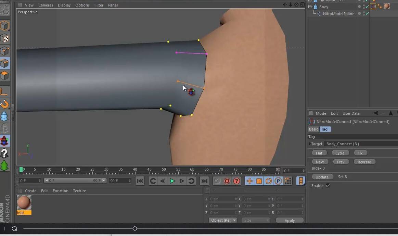The image size is (398, 236).
Task: Collapse the Body object hierarchy
Action: pos(309,7)
